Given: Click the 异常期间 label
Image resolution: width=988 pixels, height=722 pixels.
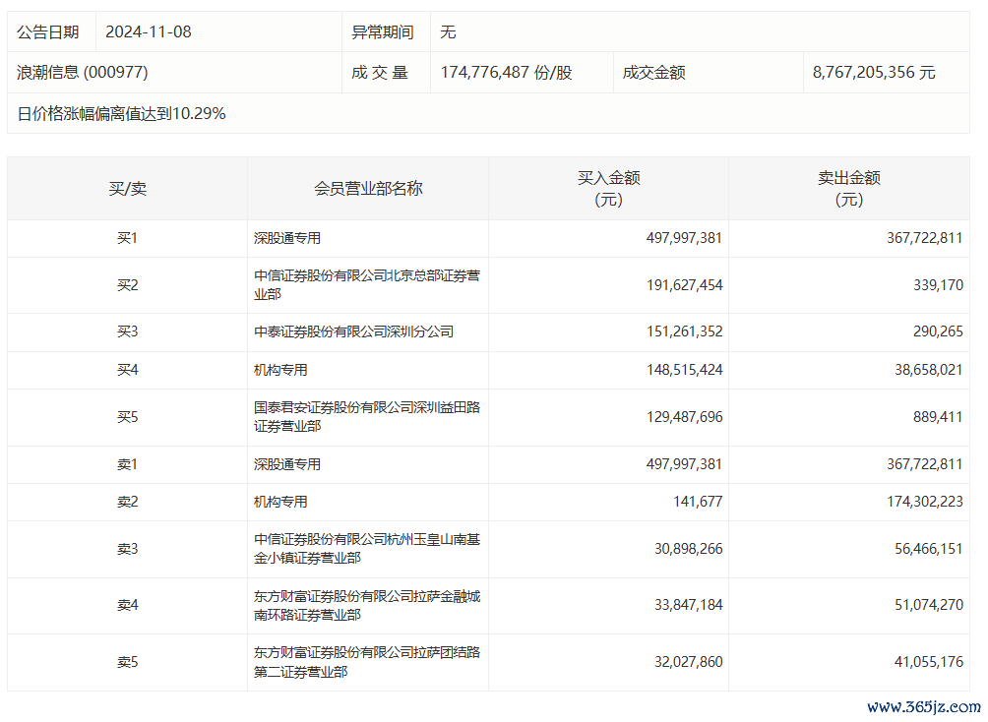Looking at the screenshot, I should (x=383, y=32).
